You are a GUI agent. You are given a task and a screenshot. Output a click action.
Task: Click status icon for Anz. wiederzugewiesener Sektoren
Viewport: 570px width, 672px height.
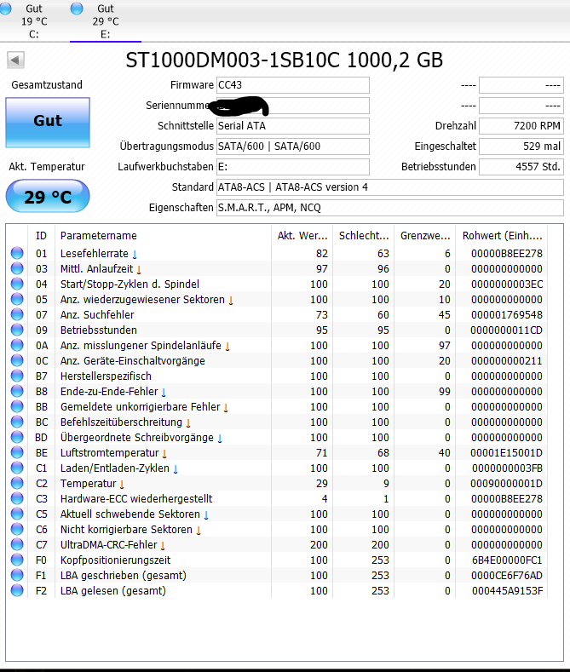coord(17,299)
